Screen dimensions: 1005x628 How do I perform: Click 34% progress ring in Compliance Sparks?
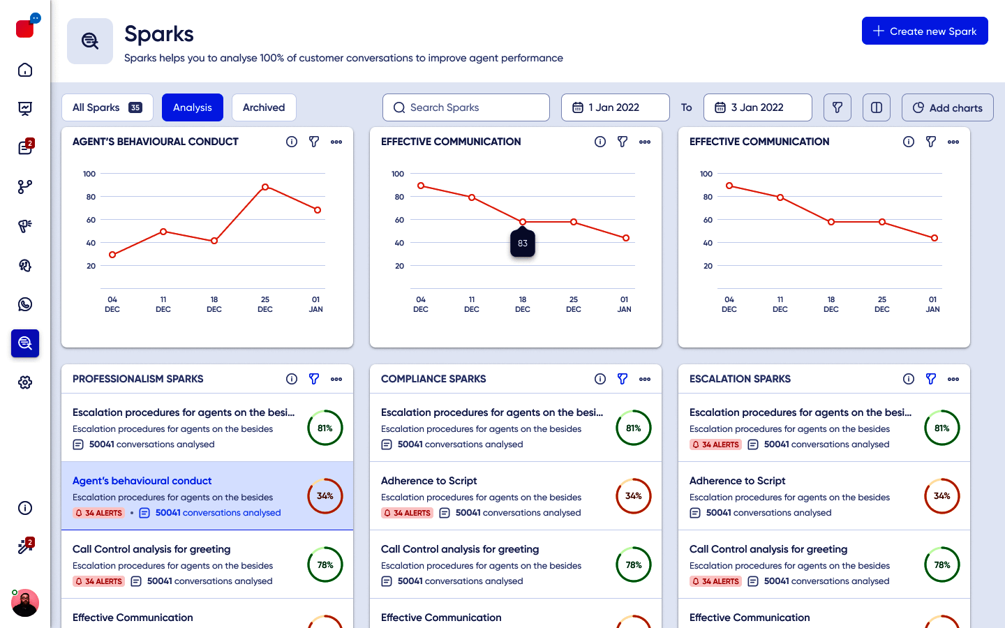click(634, 496)
